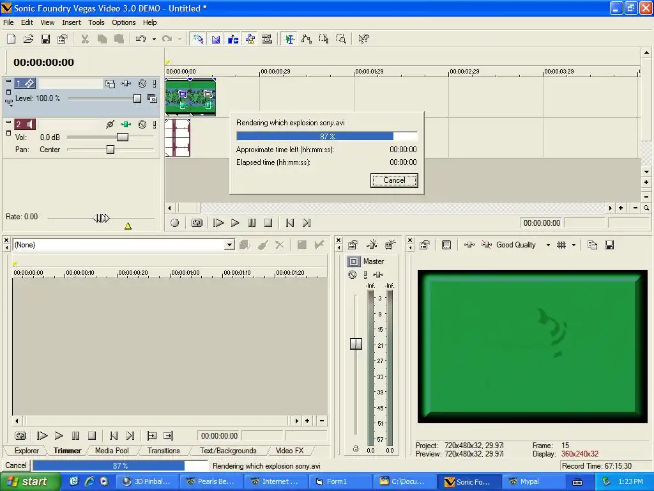Minimize video track 1 height
Screen dimensions: 654x491
pyautogui.click(x=8, y=81)
